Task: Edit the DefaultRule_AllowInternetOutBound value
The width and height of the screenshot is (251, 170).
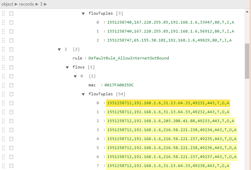Action: pos(128,58)
